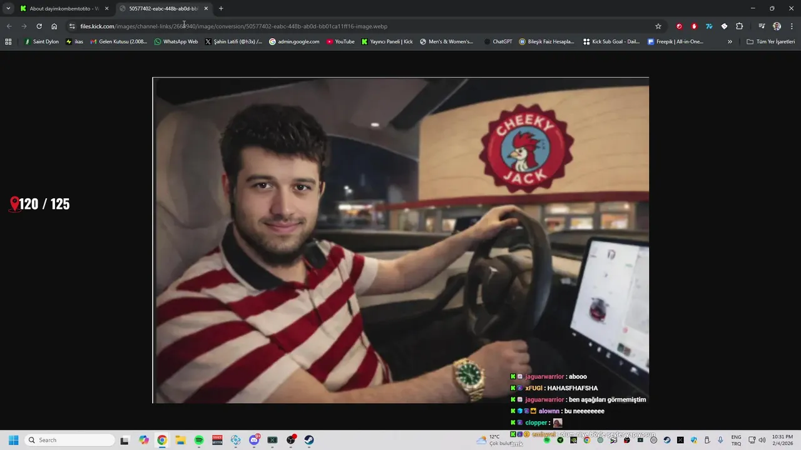This screenshot has width=801, height=450.
Task: Open the volume control in system tray
Action: tap(762, 440)
